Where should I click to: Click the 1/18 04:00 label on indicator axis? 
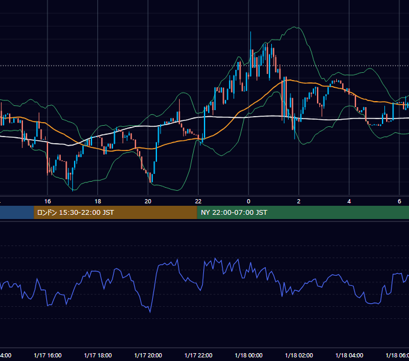tap(349, 355)
